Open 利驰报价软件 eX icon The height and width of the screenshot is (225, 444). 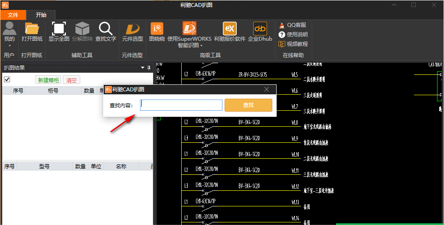click(x=230, y=29)
